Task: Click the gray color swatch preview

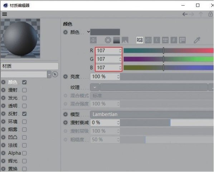Action: pyautogui.click(x=105, y=32)
